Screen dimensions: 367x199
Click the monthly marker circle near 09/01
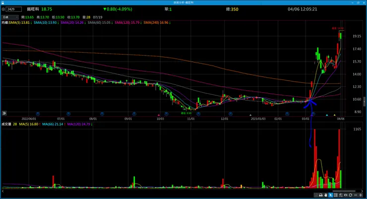point(134,114)
